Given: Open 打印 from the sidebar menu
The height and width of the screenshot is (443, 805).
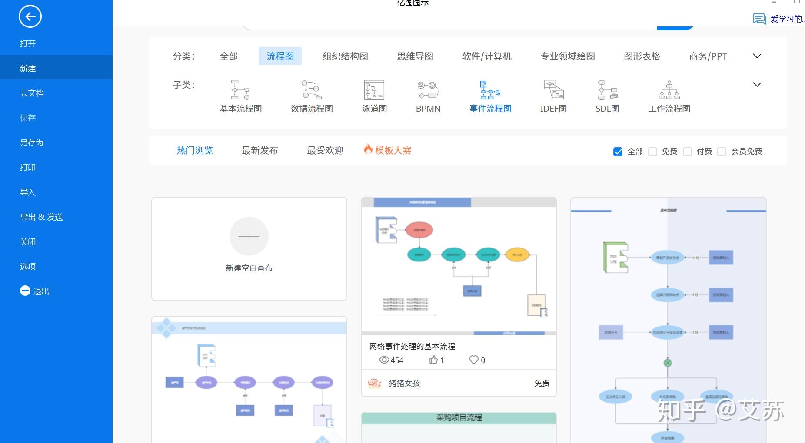Looking at the screenshot, I should (x=28, y=167).
